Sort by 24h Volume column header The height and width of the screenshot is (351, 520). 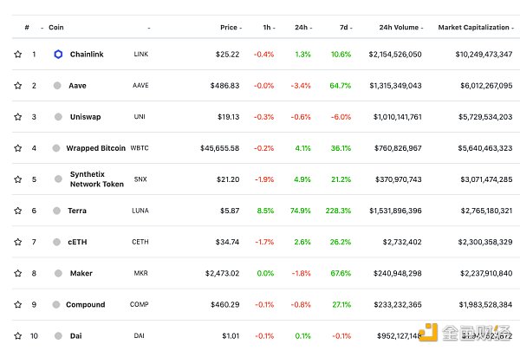[401, 28]
